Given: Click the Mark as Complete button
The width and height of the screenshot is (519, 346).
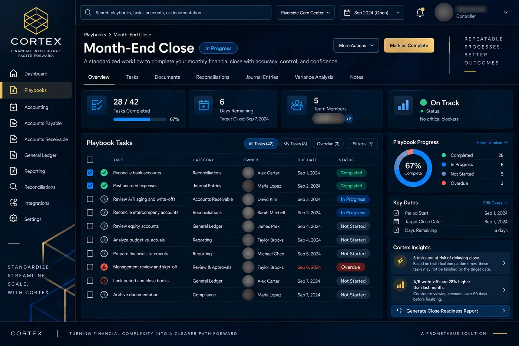Looking at the screenshot, I should [x=409, y=46].
